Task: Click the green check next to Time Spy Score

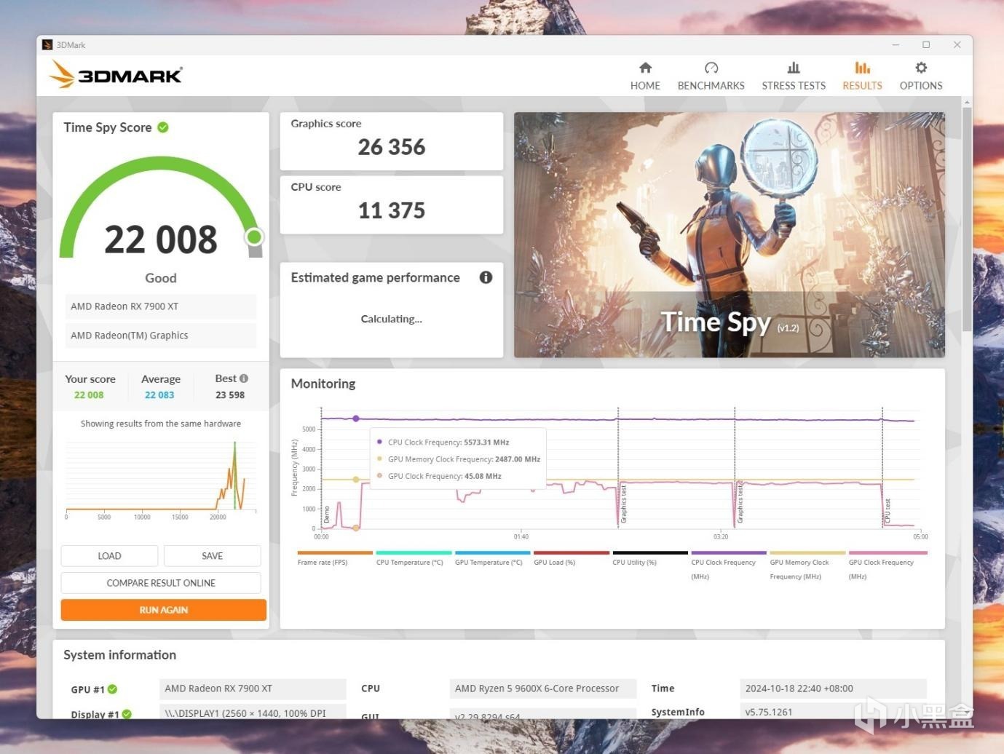Action: coord(163,127)
